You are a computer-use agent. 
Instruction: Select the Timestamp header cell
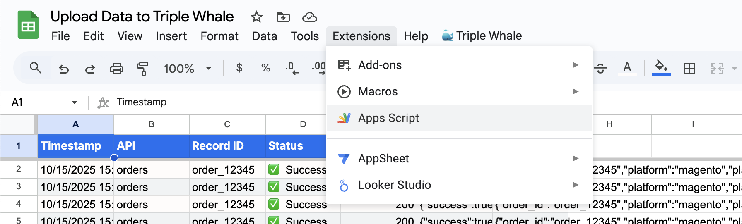coord(76,146)
